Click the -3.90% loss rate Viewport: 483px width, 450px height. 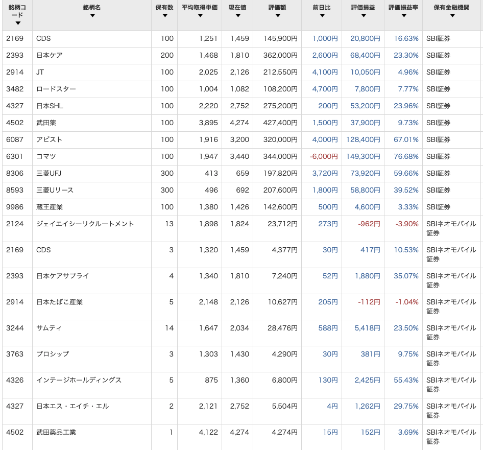tap(407, 224)
